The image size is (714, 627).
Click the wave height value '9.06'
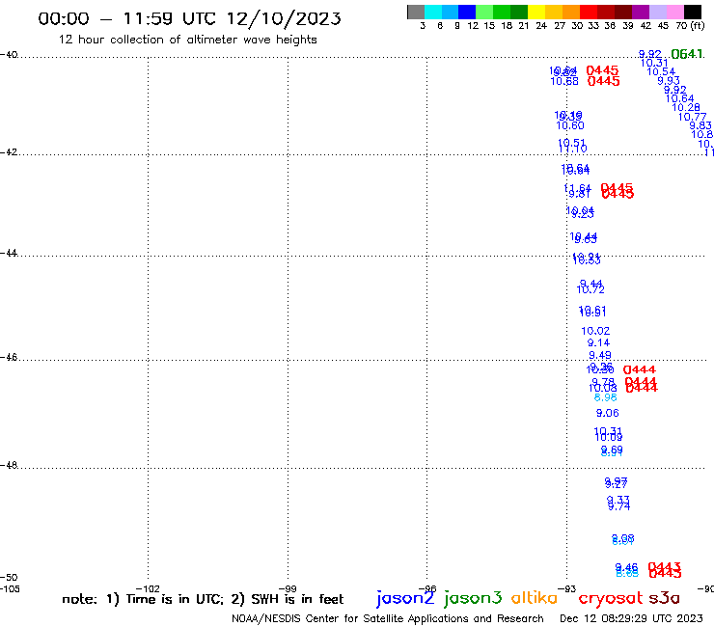(x=608, y=413)
